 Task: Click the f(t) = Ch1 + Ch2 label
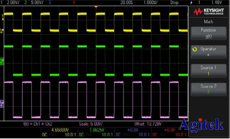pos(38,124)
